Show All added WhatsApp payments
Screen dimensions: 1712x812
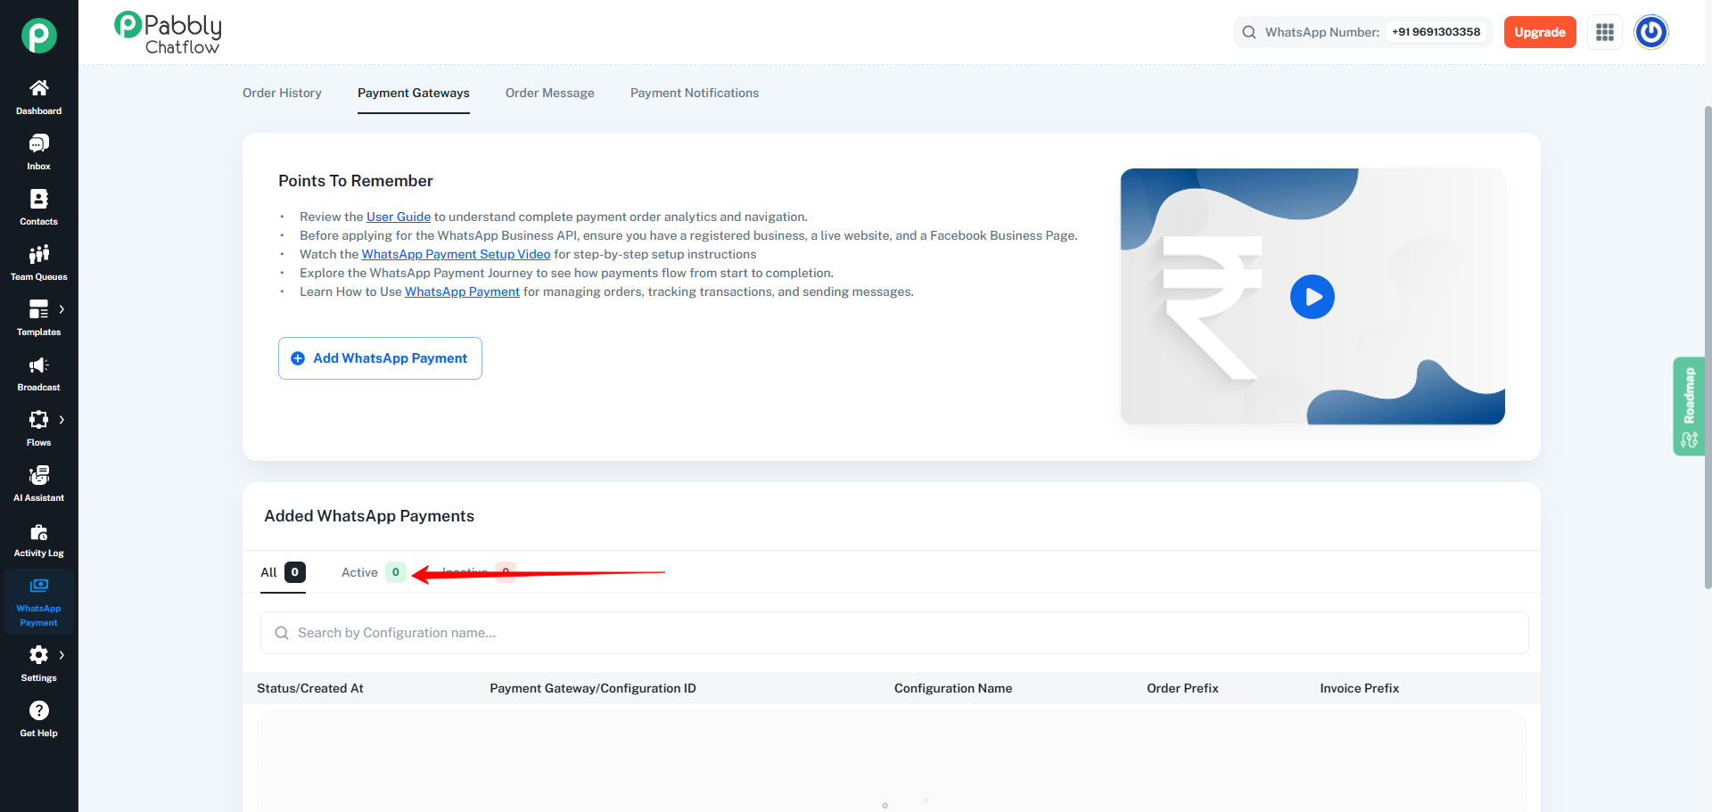[x=283, y=572]
